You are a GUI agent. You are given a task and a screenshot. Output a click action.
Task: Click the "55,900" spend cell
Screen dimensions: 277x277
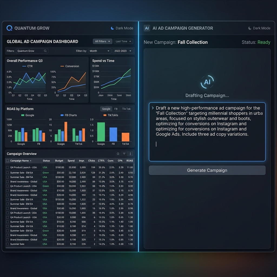pos(72,167)
